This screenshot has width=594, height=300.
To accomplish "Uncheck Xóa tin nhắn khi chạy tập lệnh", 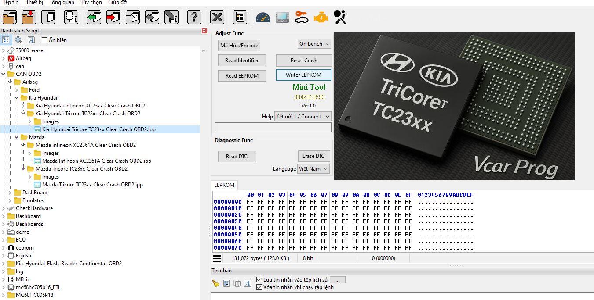I will point(259,287).
